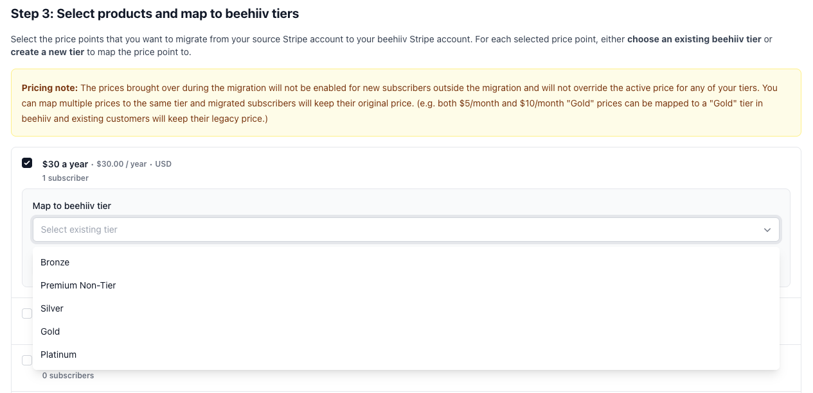
Task: Uncheck the $30 a year price checkbox
Action: 27,163
